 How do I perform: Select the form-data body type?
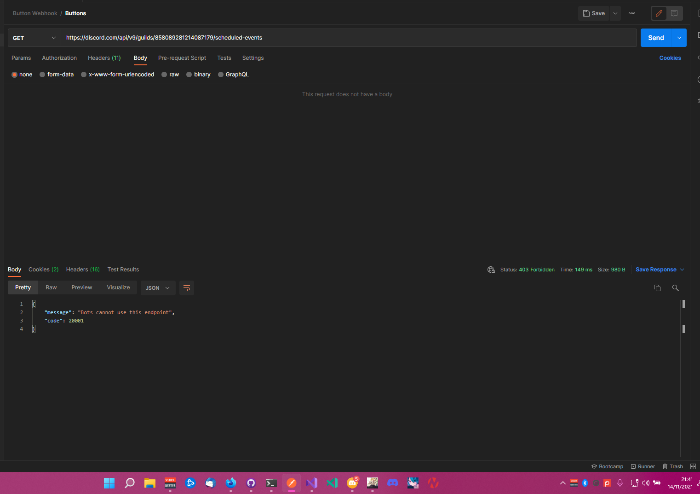(x=57, y=75)
